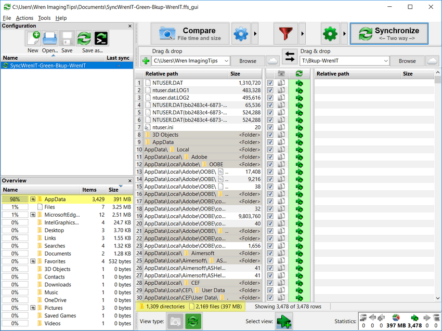Toggle the checkbox for ntuser.ini row 7

click(270, 127)
